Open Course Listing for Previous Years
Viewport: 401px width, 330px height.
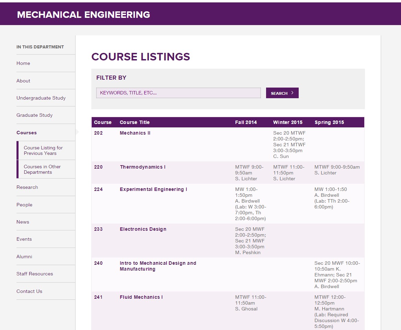pyautogui.click(x=43, y=150)
